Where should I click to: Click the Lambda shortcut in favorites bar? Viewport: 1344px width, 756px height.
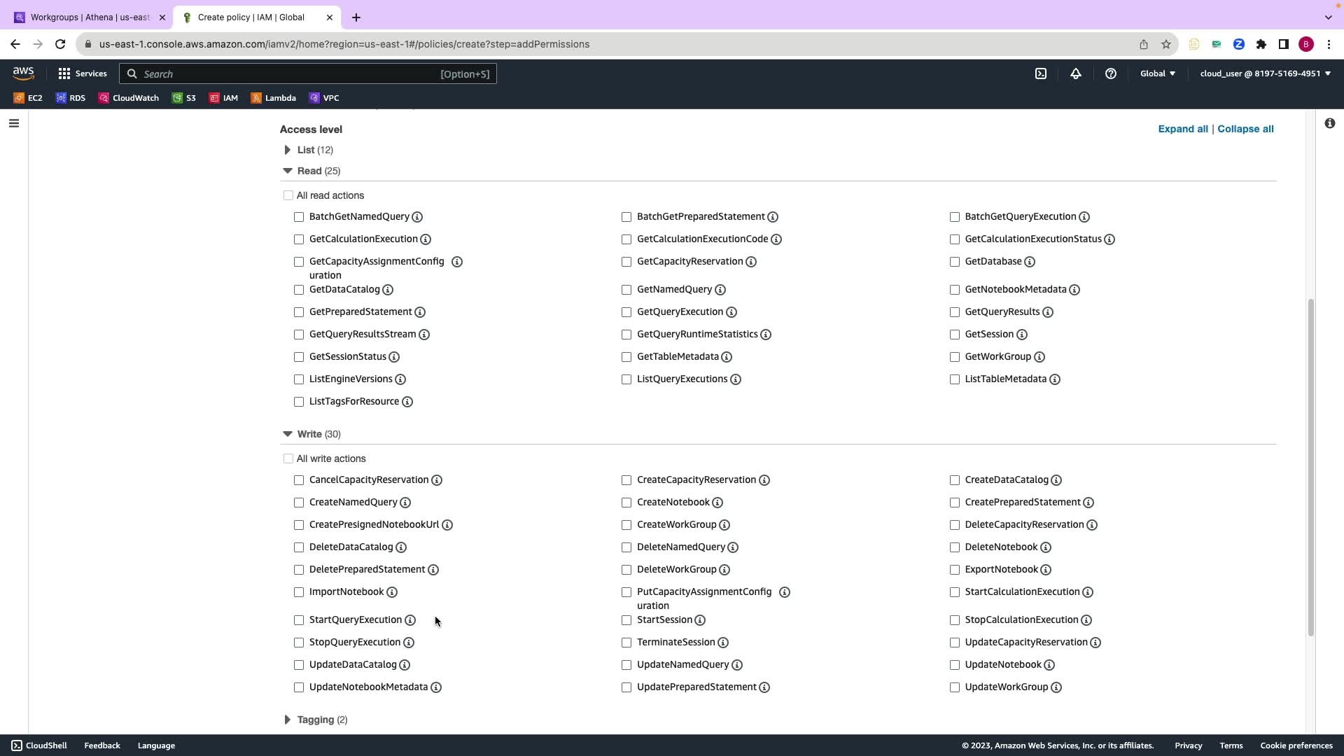pyautogui.click(x=273, y=98)
